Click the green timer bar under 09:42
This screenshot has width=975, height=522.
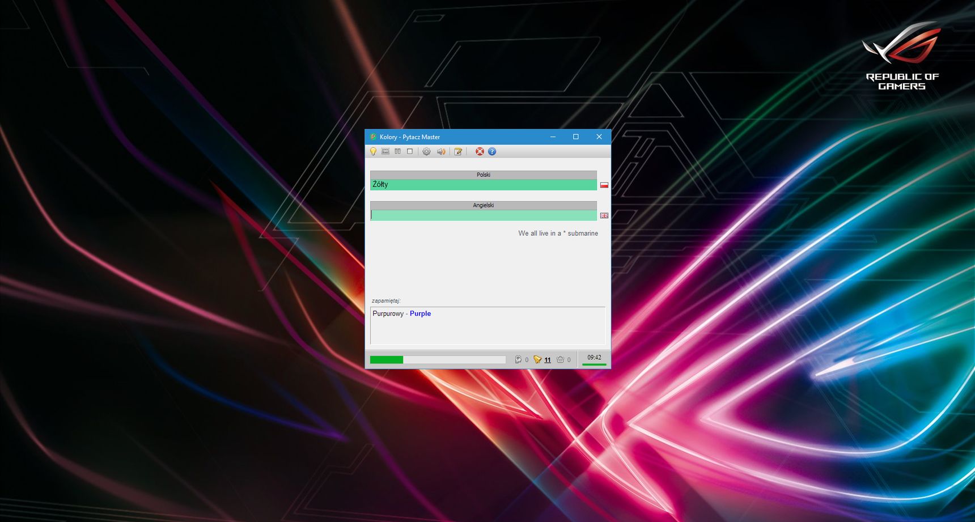pyautogui.click(x=594, y=364)
